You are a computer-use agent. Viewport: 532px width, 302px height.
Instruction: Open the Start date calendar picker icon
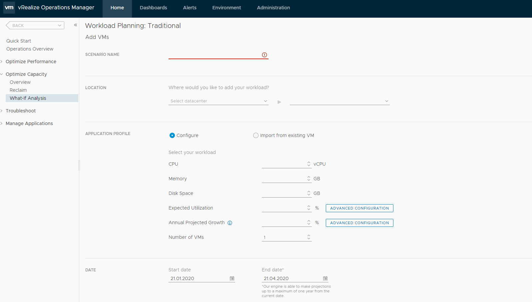[232, 278]
